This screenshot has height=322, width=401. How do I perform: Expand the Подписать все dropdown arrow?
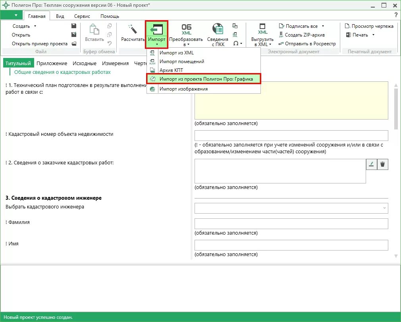click(x=323, y=26)
